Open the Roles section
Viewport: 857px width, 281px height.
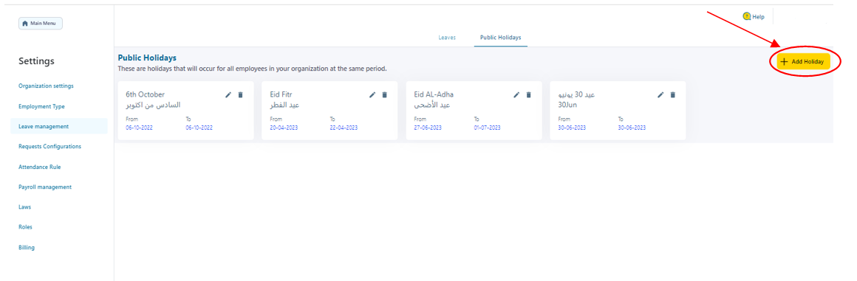point(25,227)
